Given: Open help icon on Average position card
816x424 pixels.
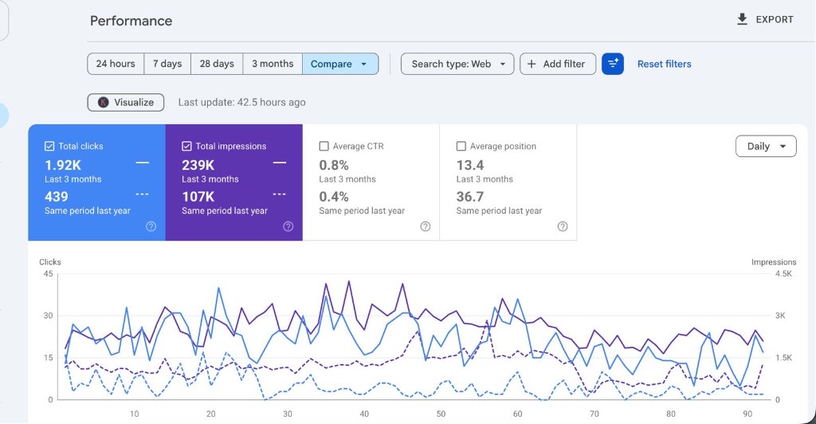Looking at the screenshot, I should [563, 226].
